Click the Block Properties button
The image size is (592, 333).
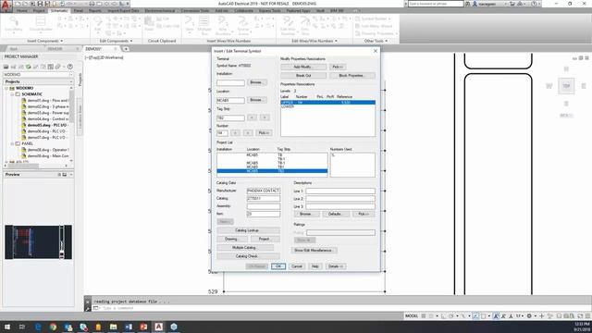(x=351, y=76)
